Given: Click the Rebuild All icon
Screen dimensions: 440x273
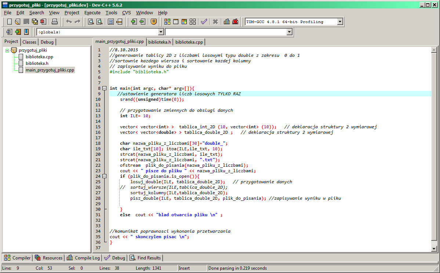Looking at the screenshot, I should 193,22.
